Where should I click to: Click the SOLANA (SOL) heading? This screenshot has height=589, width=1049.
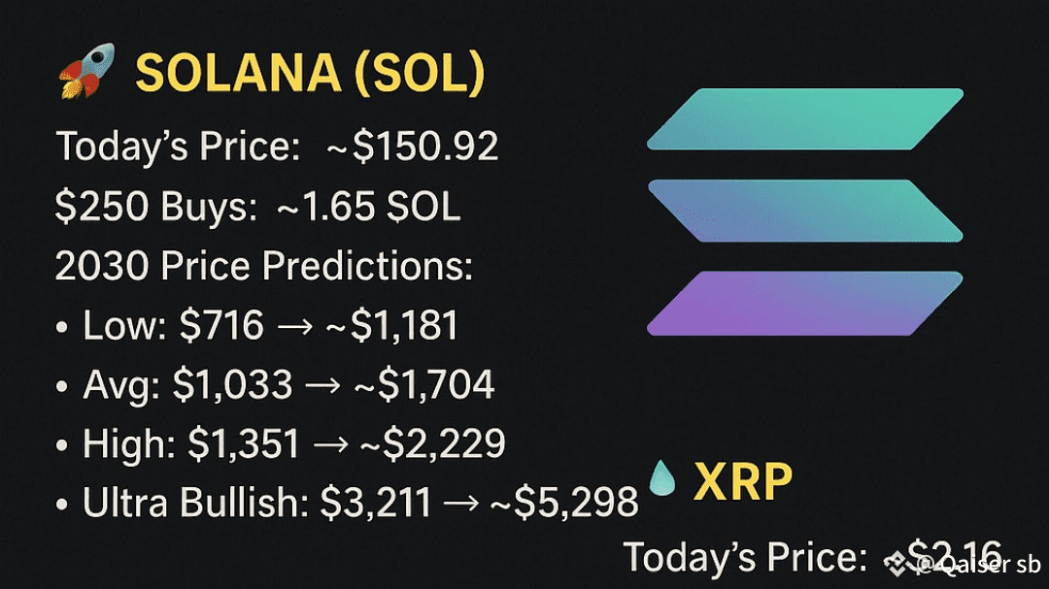pos(310,73)
